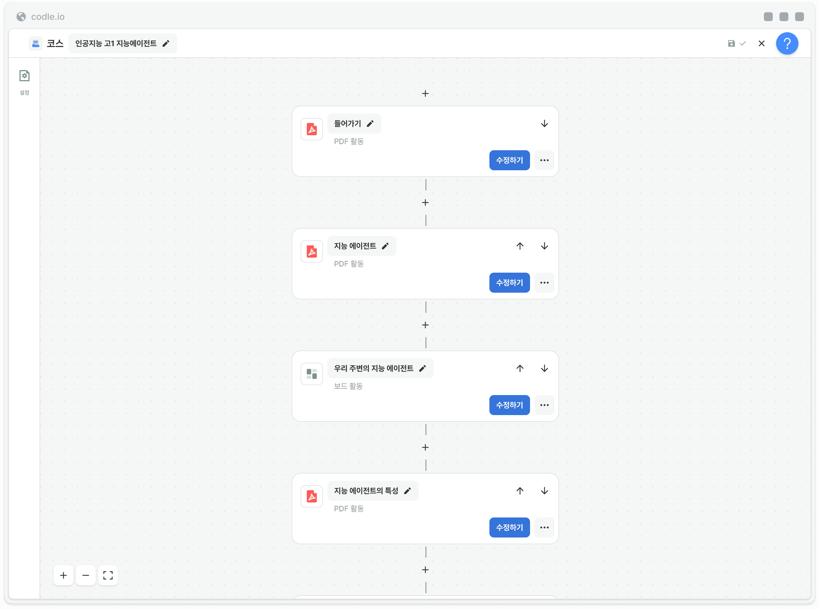Move 지능 에이전트 activity up

point(520,246)
